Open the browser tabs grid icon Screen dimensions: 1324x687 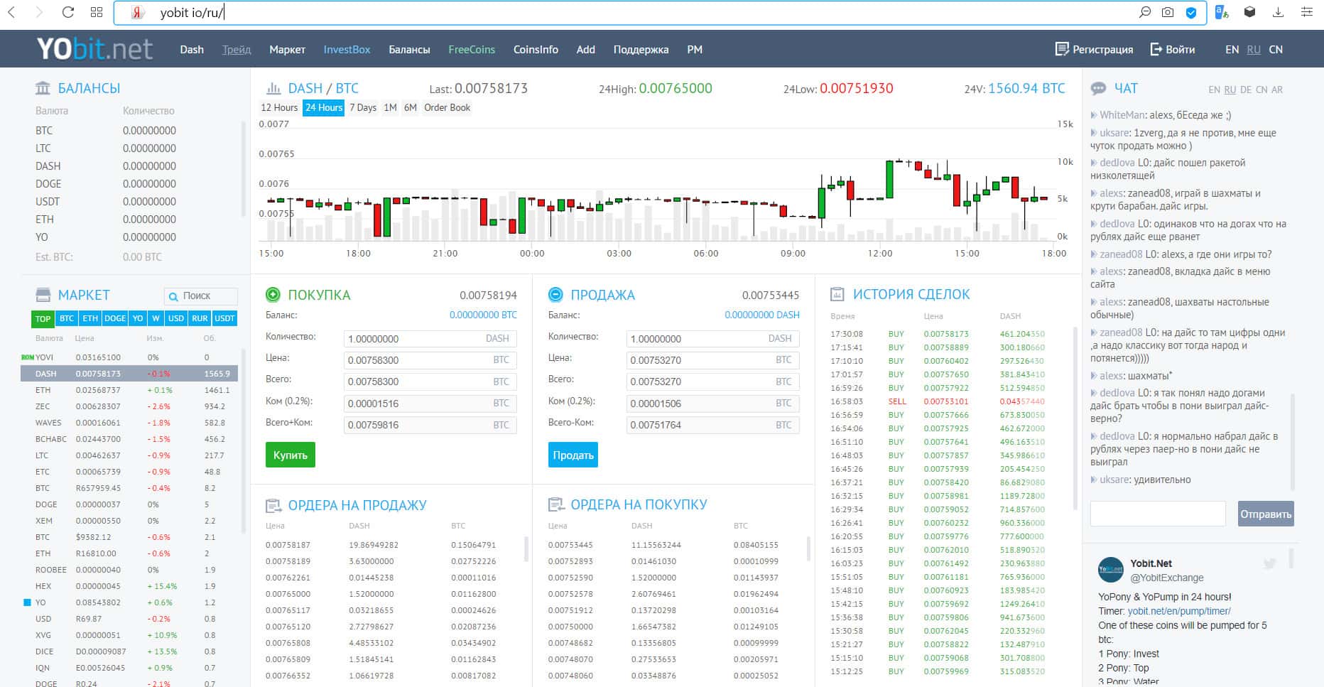[x=97, y=12]
